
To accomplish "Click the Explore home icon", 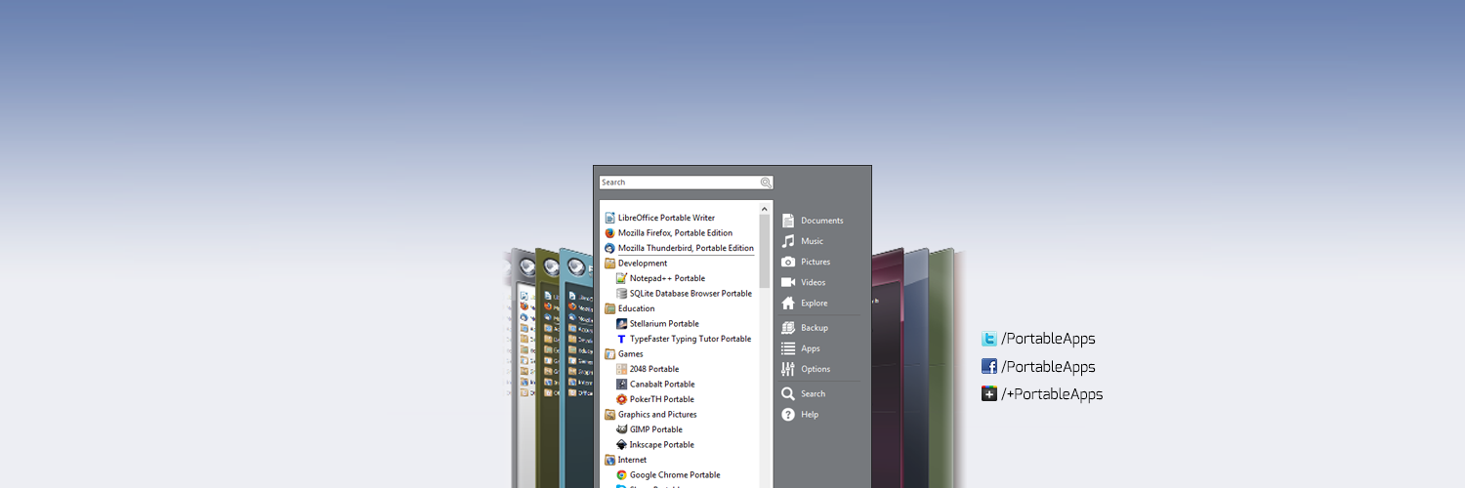I will [788, 303].
